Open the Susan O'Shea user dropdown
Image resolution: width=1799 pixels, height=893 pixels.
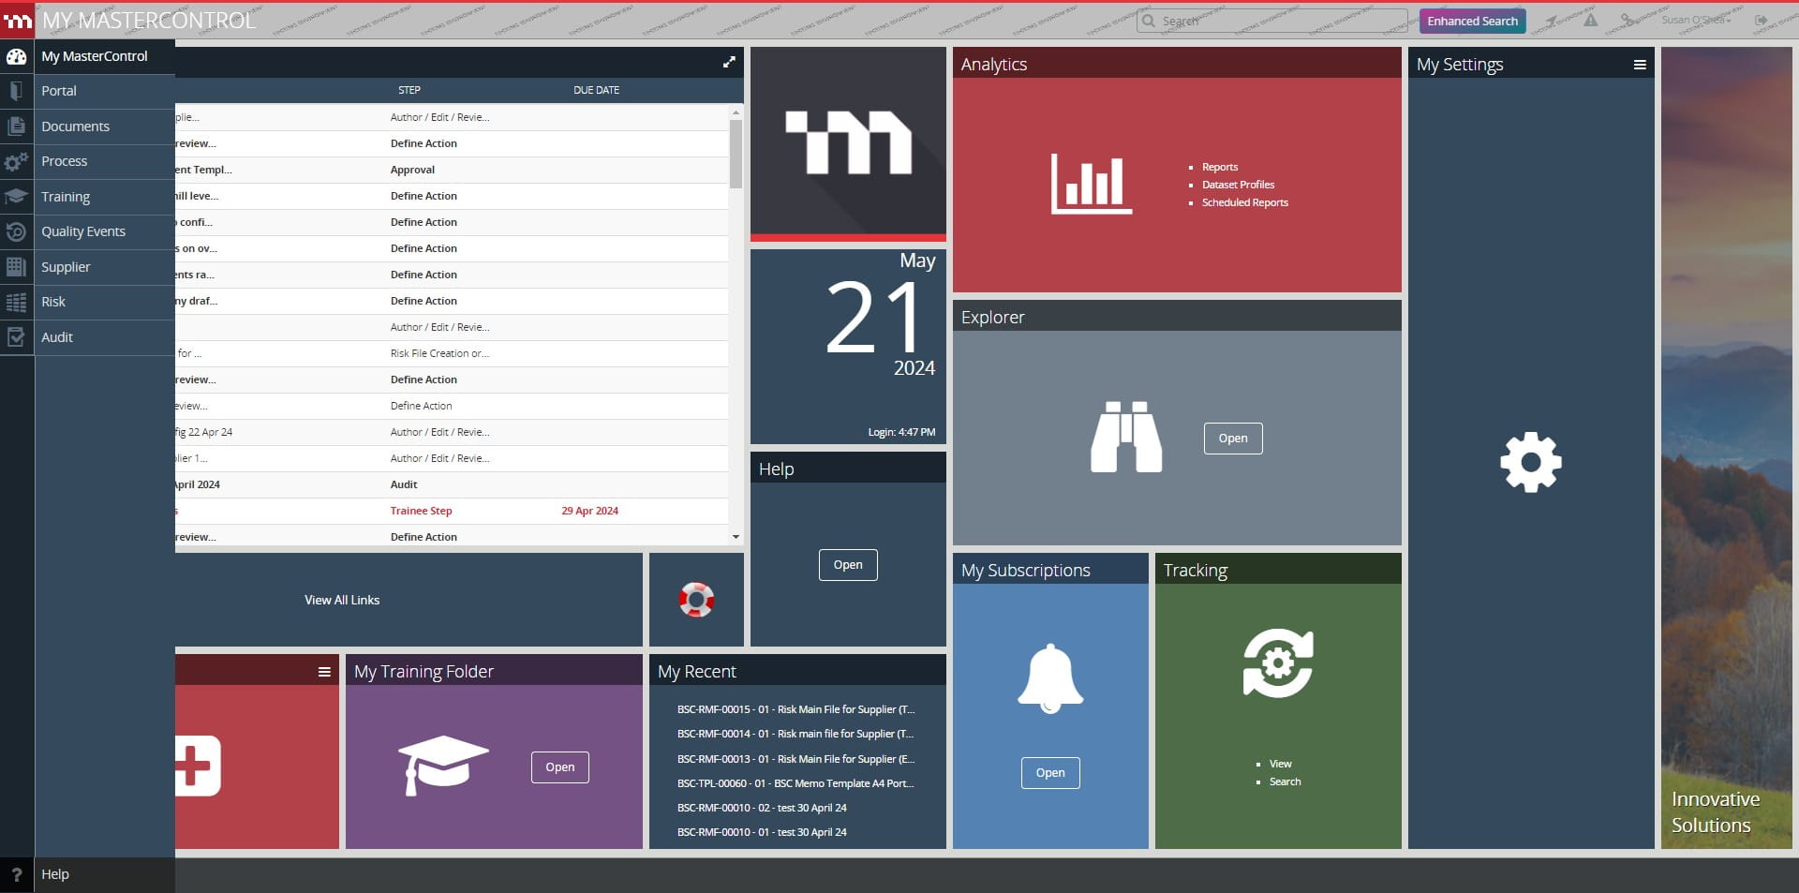(x=1696, y=21)
